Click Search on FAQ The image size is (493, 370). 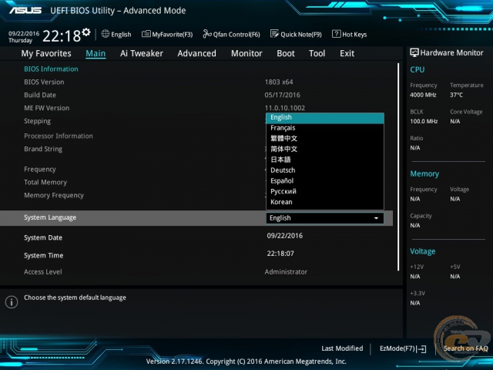click(465, 348)
